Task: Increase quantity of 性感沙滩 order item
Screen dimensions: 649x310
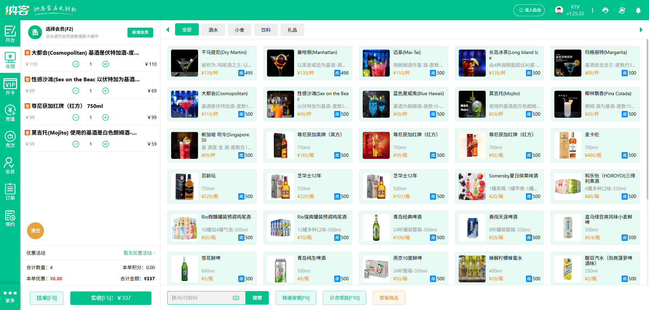Action: pos(105,91)
